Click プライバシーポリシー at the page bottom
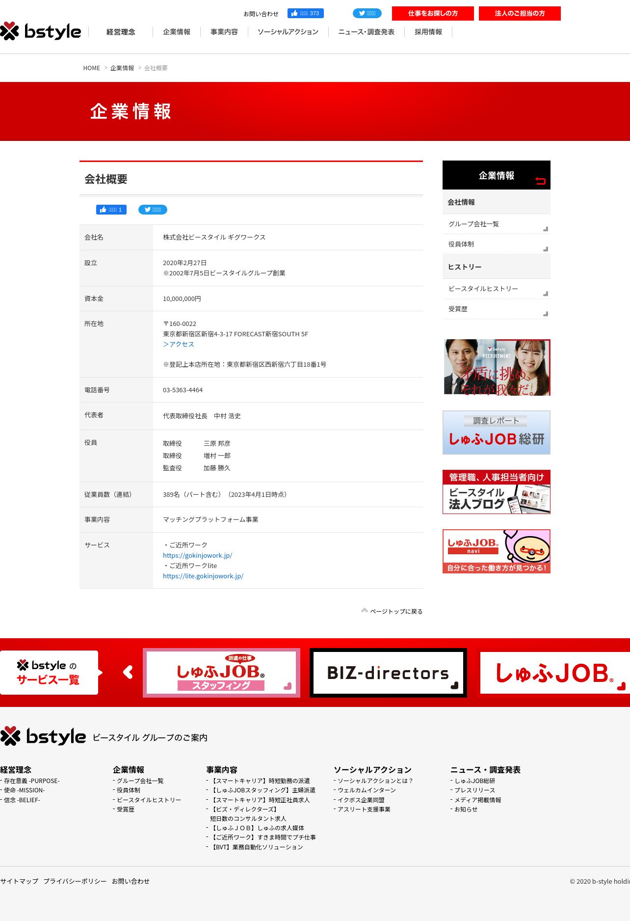630x921 pixels. click(x=75, y=881)
